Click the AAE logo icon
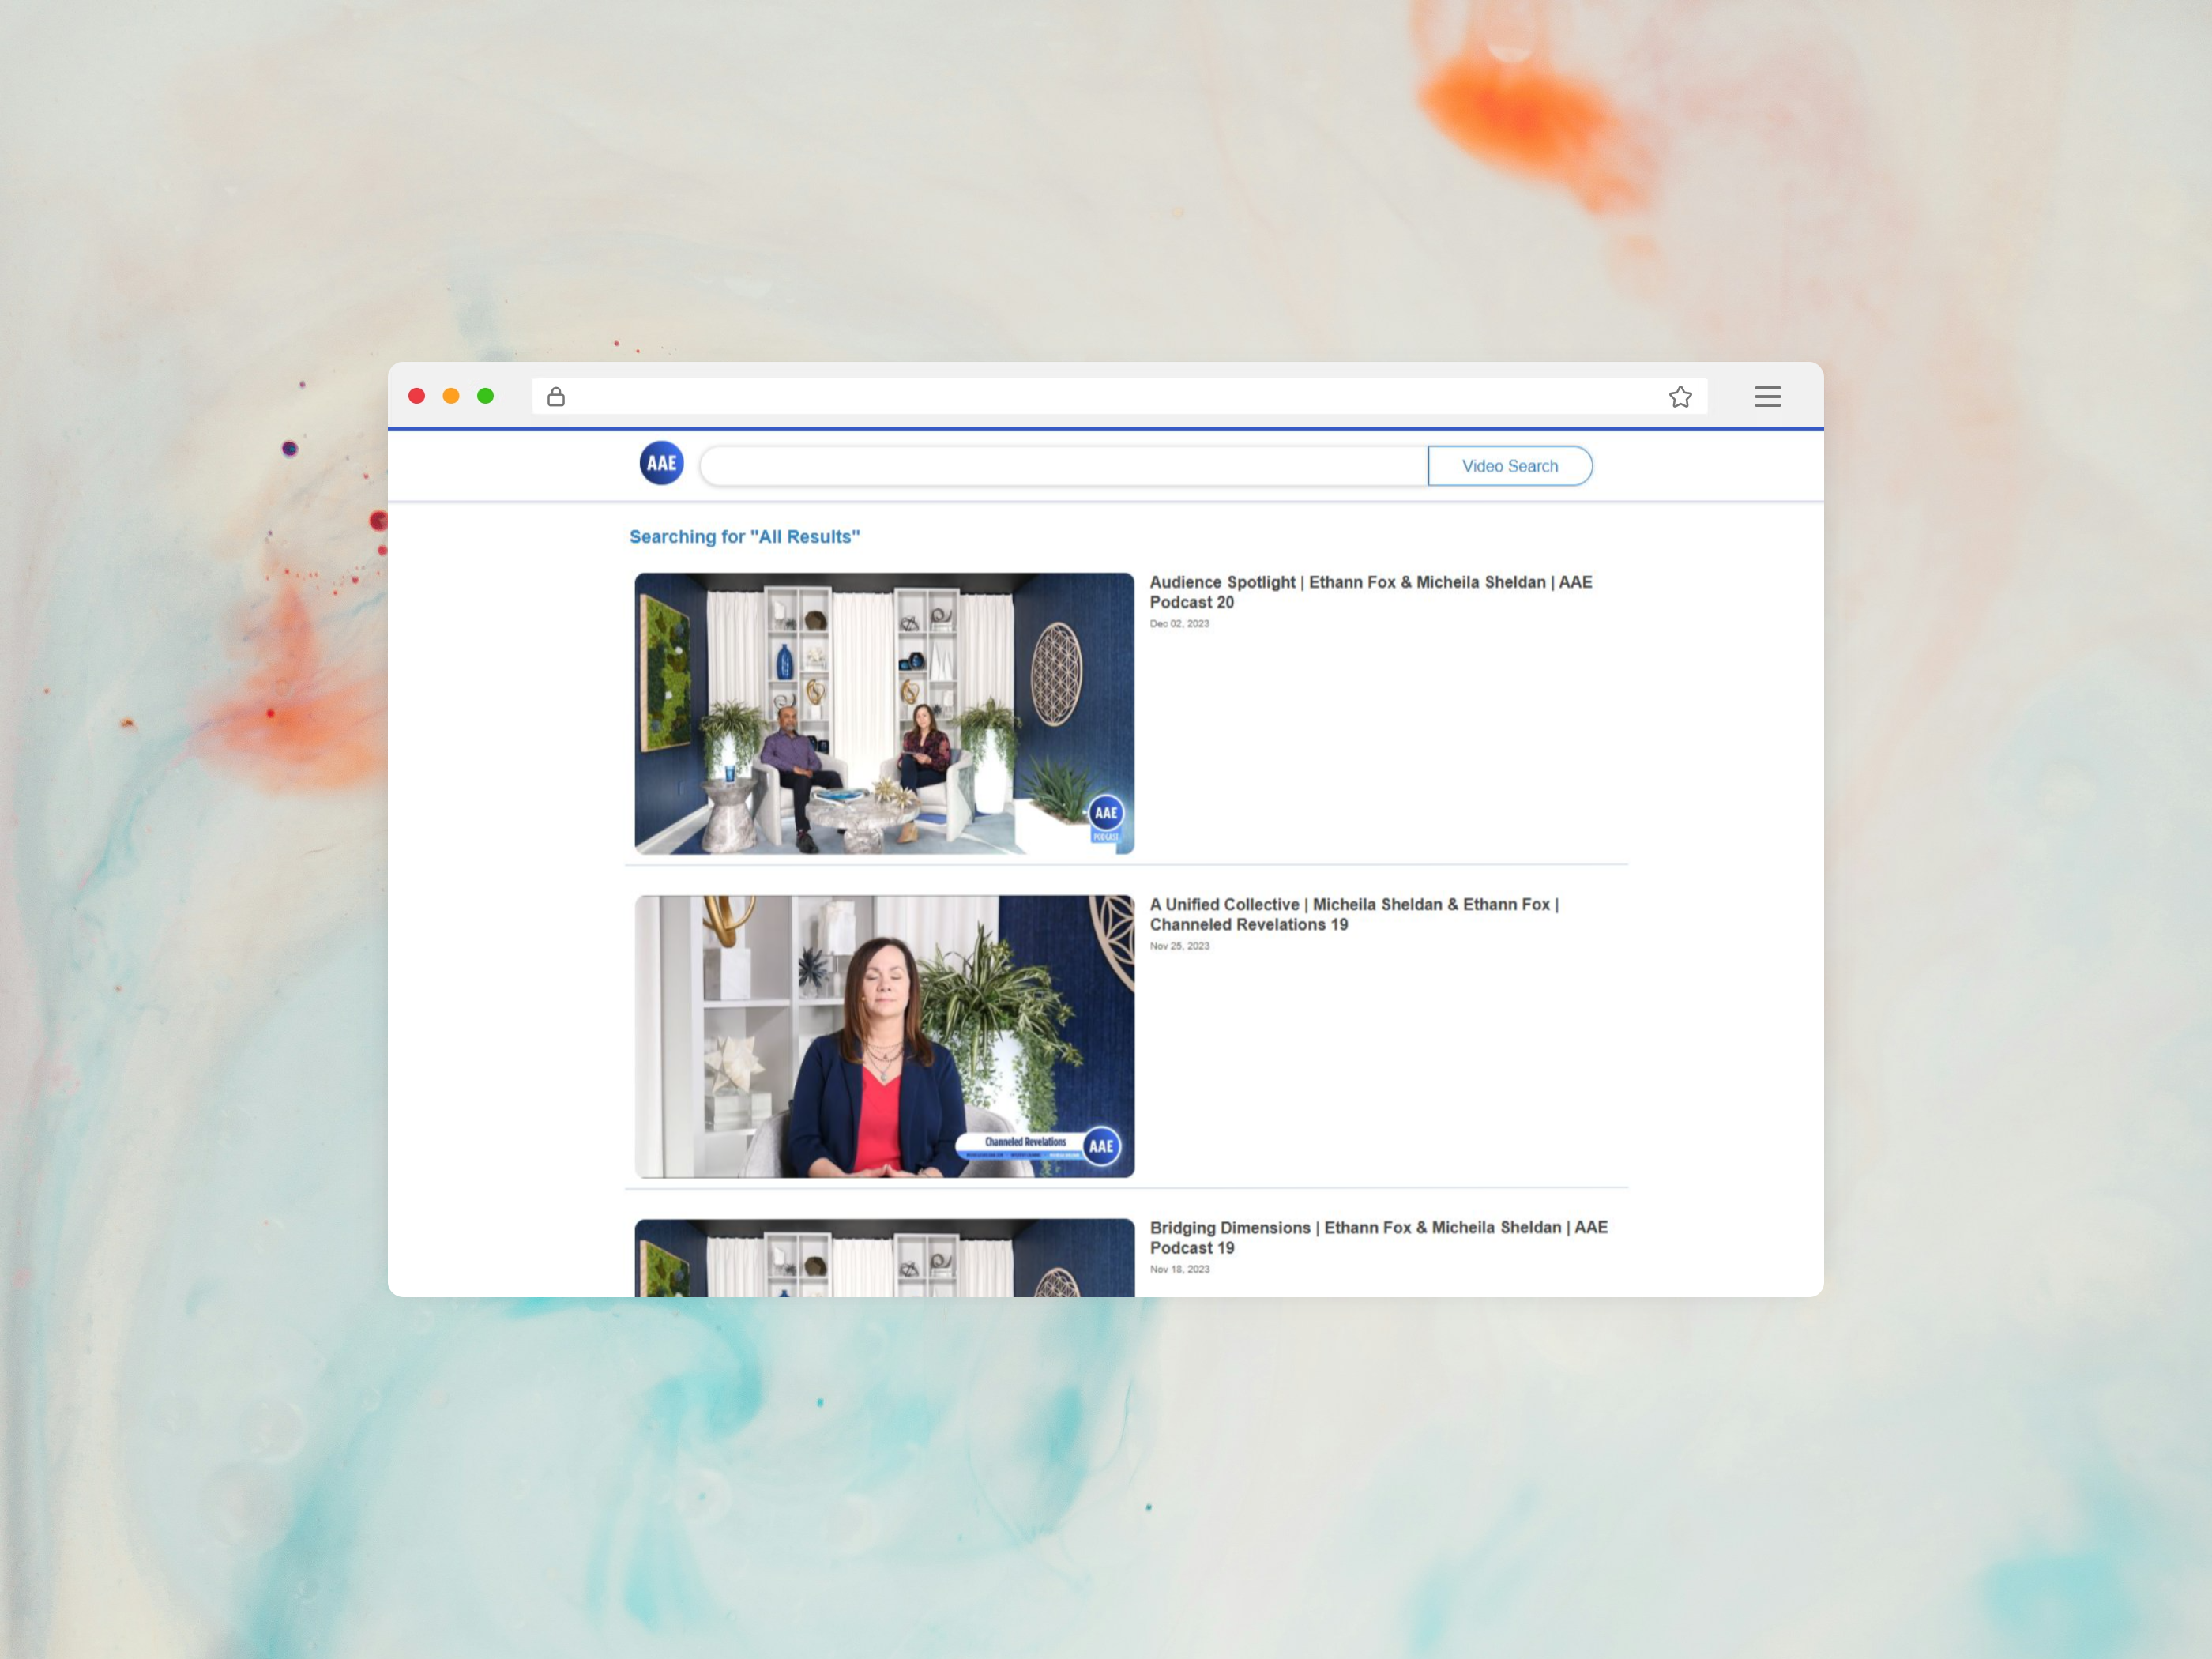 [661, 463]
